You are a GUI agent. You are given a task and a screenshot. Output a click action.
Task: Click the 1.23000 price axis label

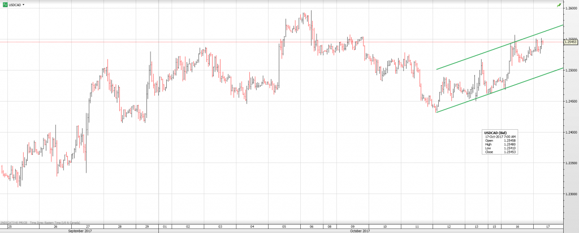coord(570,194)
